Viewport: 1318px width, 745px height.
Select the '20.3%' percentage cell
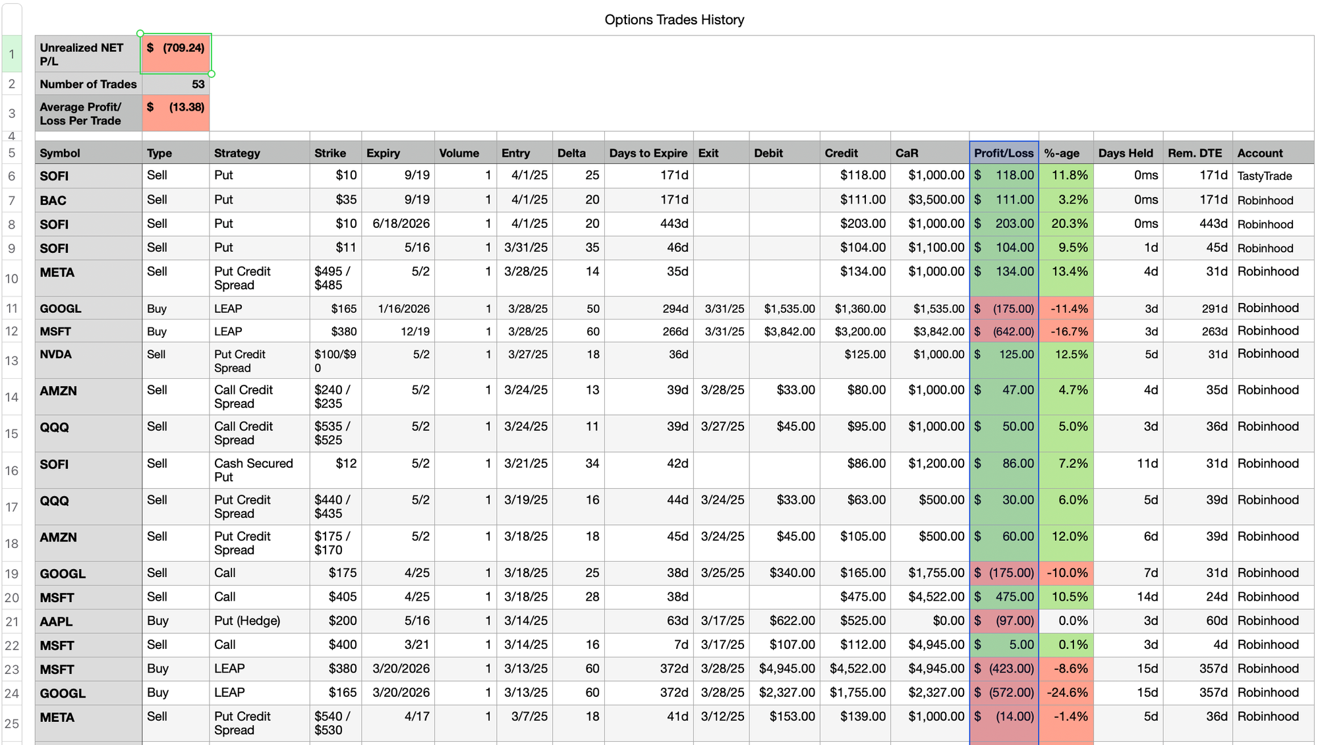click(1066, 224)
